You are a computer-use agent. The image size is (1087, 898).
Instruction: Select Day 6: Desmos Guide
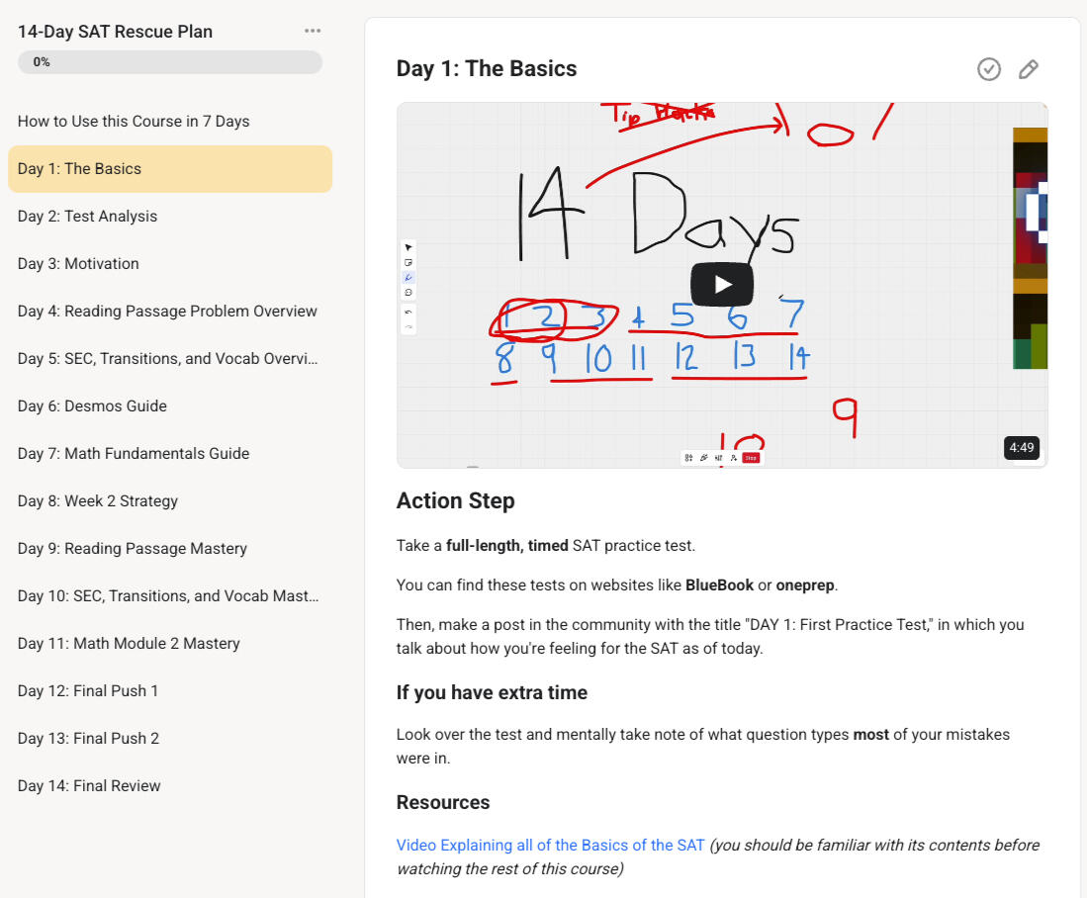92,406
